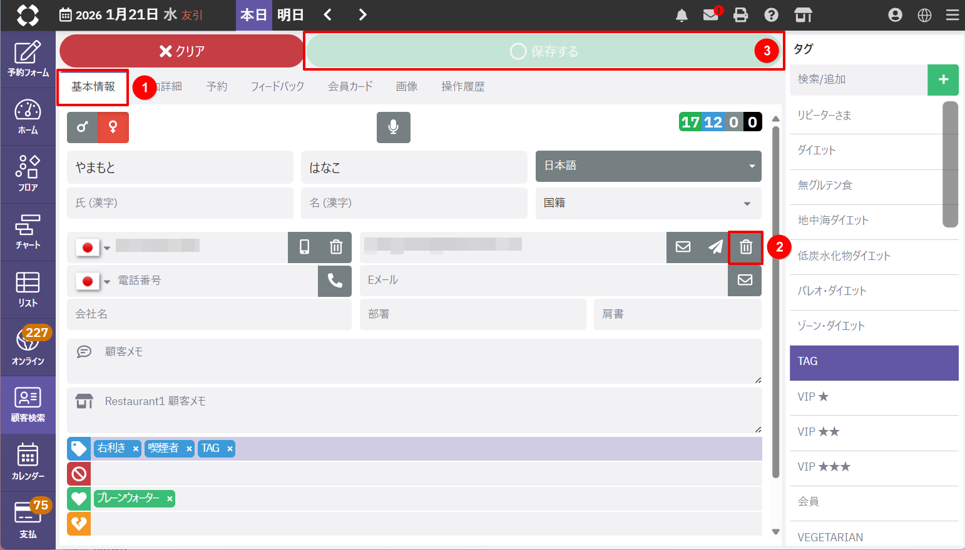Screen dimensions: 965x550
Task: Click the phone handset icon button
Action: tap(335, 281)
